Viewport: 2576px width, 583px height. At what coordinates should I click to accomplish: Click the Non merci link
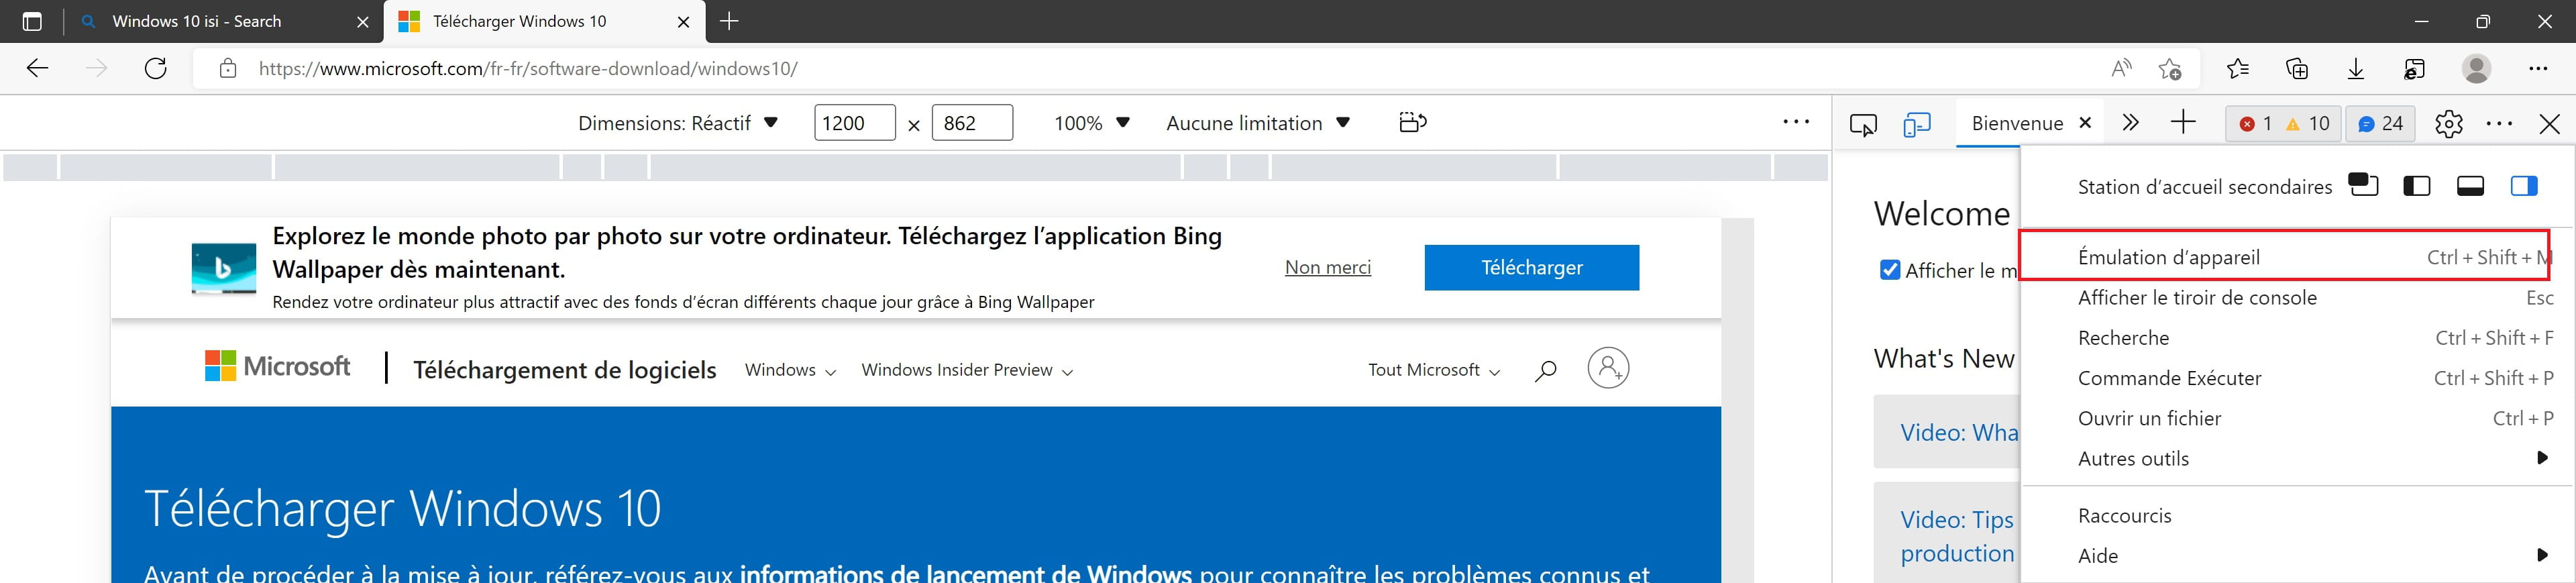point(1327,267)
